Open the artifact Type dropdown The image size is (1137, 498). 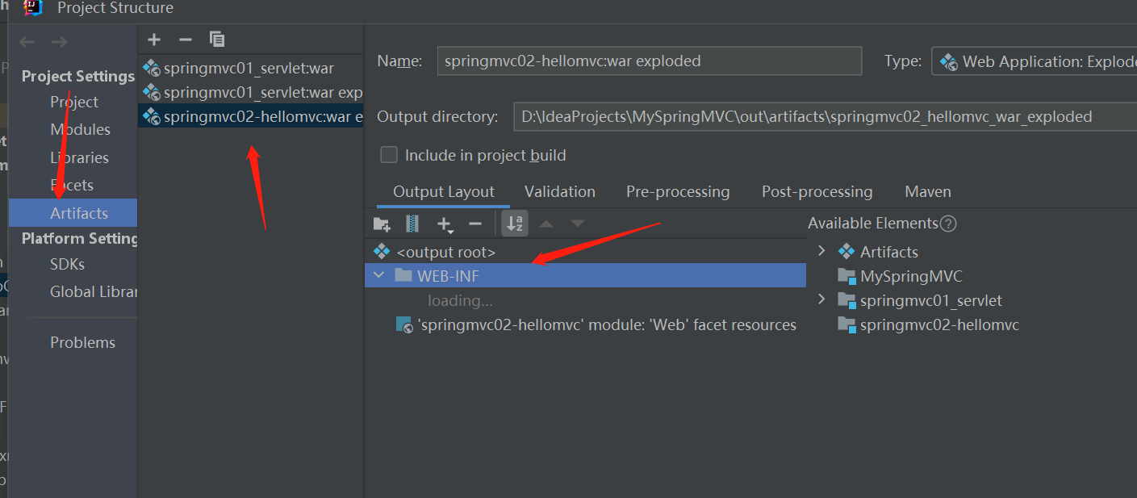(1035, 61)
